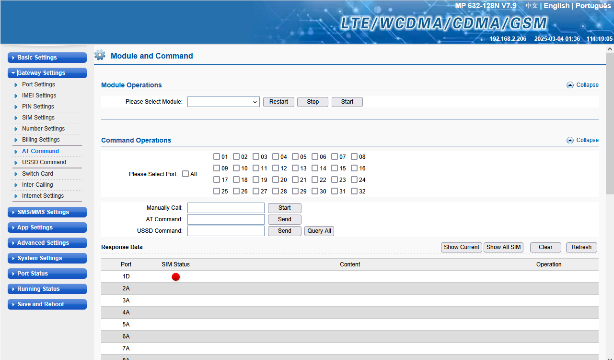This screenshot has height=360, width=614.
Task: Click the Collapse arrow icon for Command Operations
Action: point(570,140)
